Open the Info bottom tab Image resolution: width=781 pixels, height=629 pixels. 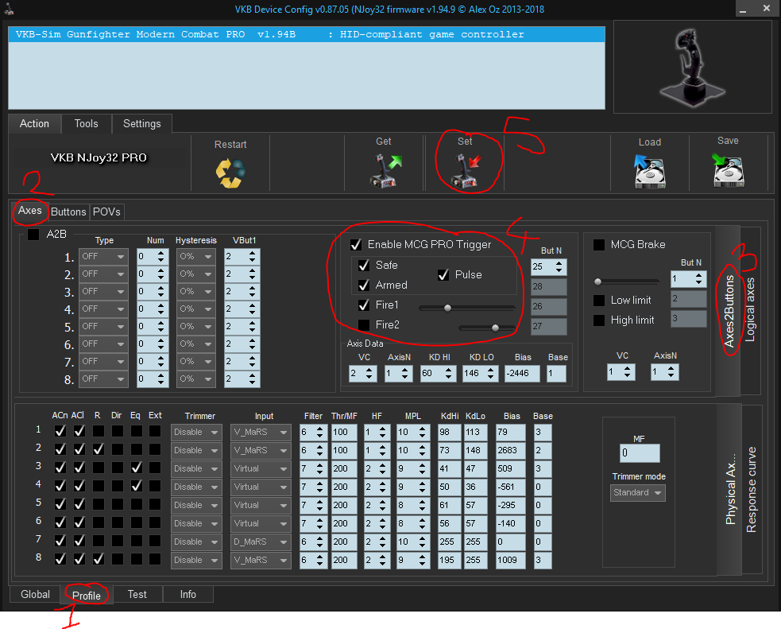[x=188, y=595]
